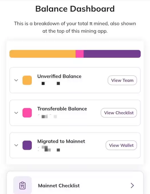Select the Migrated to Mainnet label
This screenshot has width=150, height=194.
[61, 141]
